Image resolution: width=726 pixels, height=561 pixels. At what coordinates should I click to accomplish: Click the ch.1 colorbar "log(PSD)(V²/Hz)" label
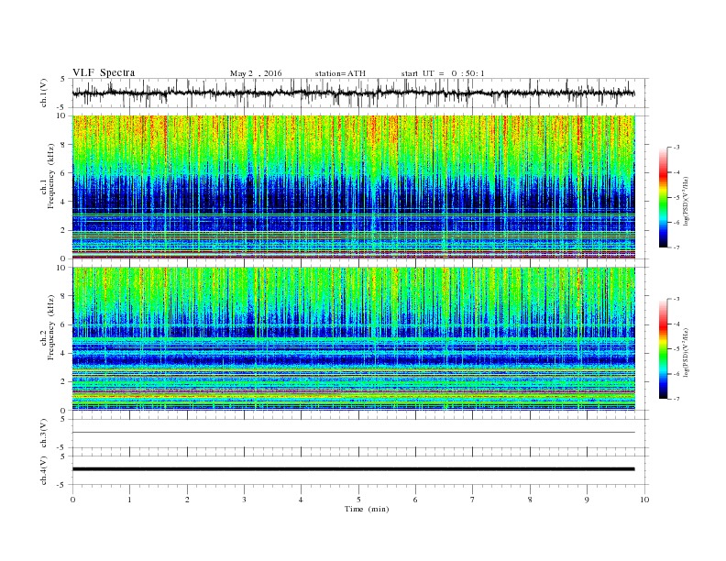click(x=686, y=202)
